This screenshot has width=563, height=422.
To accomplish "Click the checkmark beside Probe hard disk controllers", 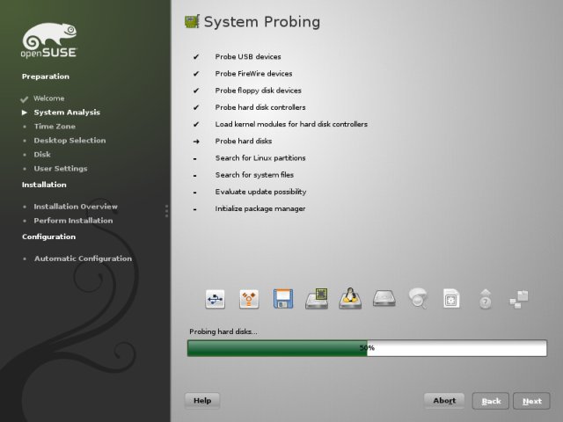I will 196,107.
